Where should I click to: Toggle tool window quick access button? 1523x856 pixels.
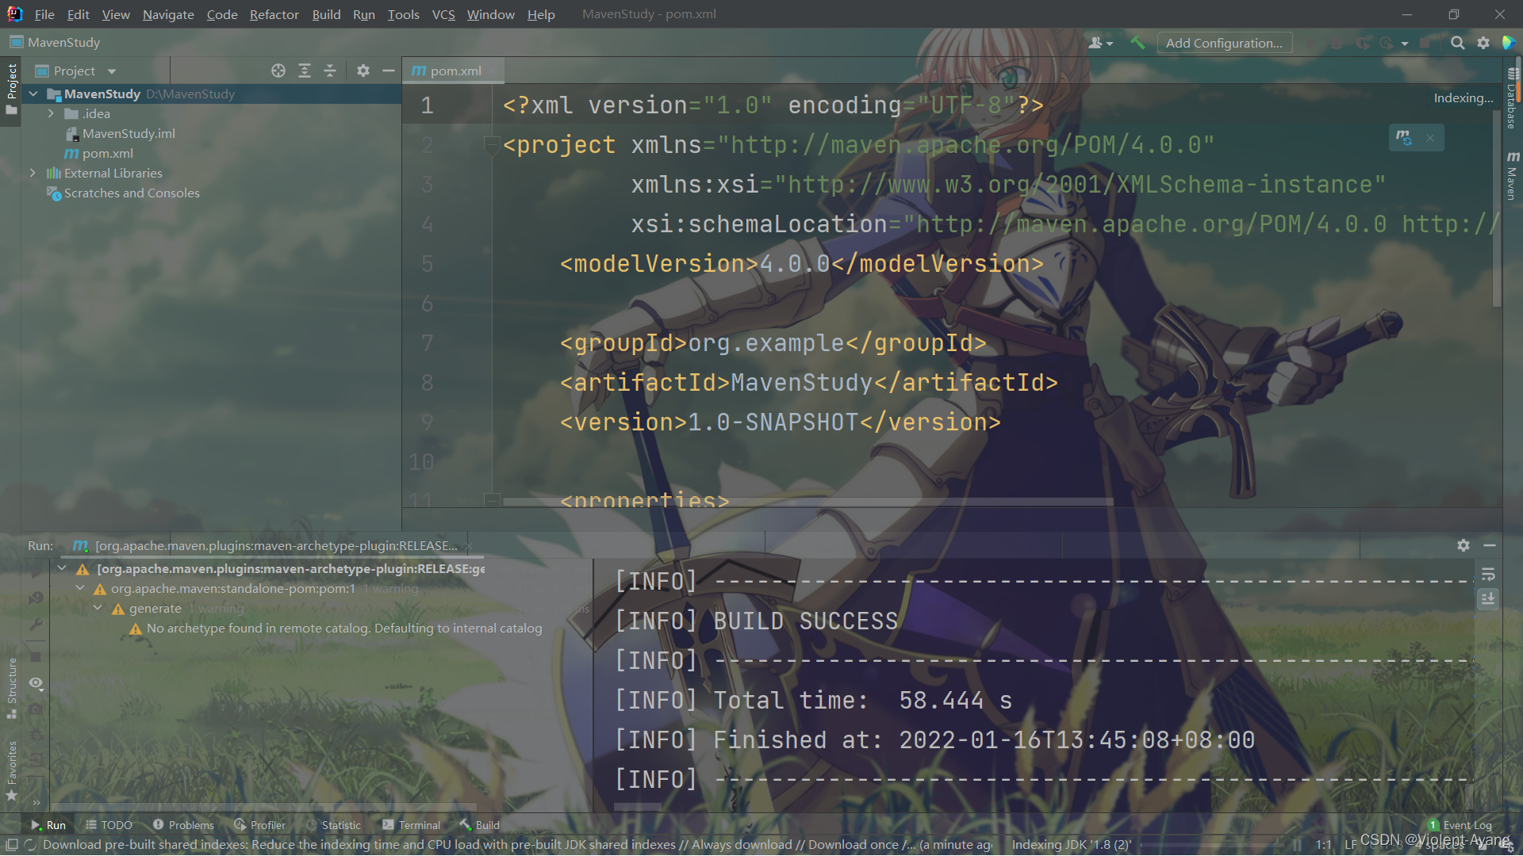point(11,845)
